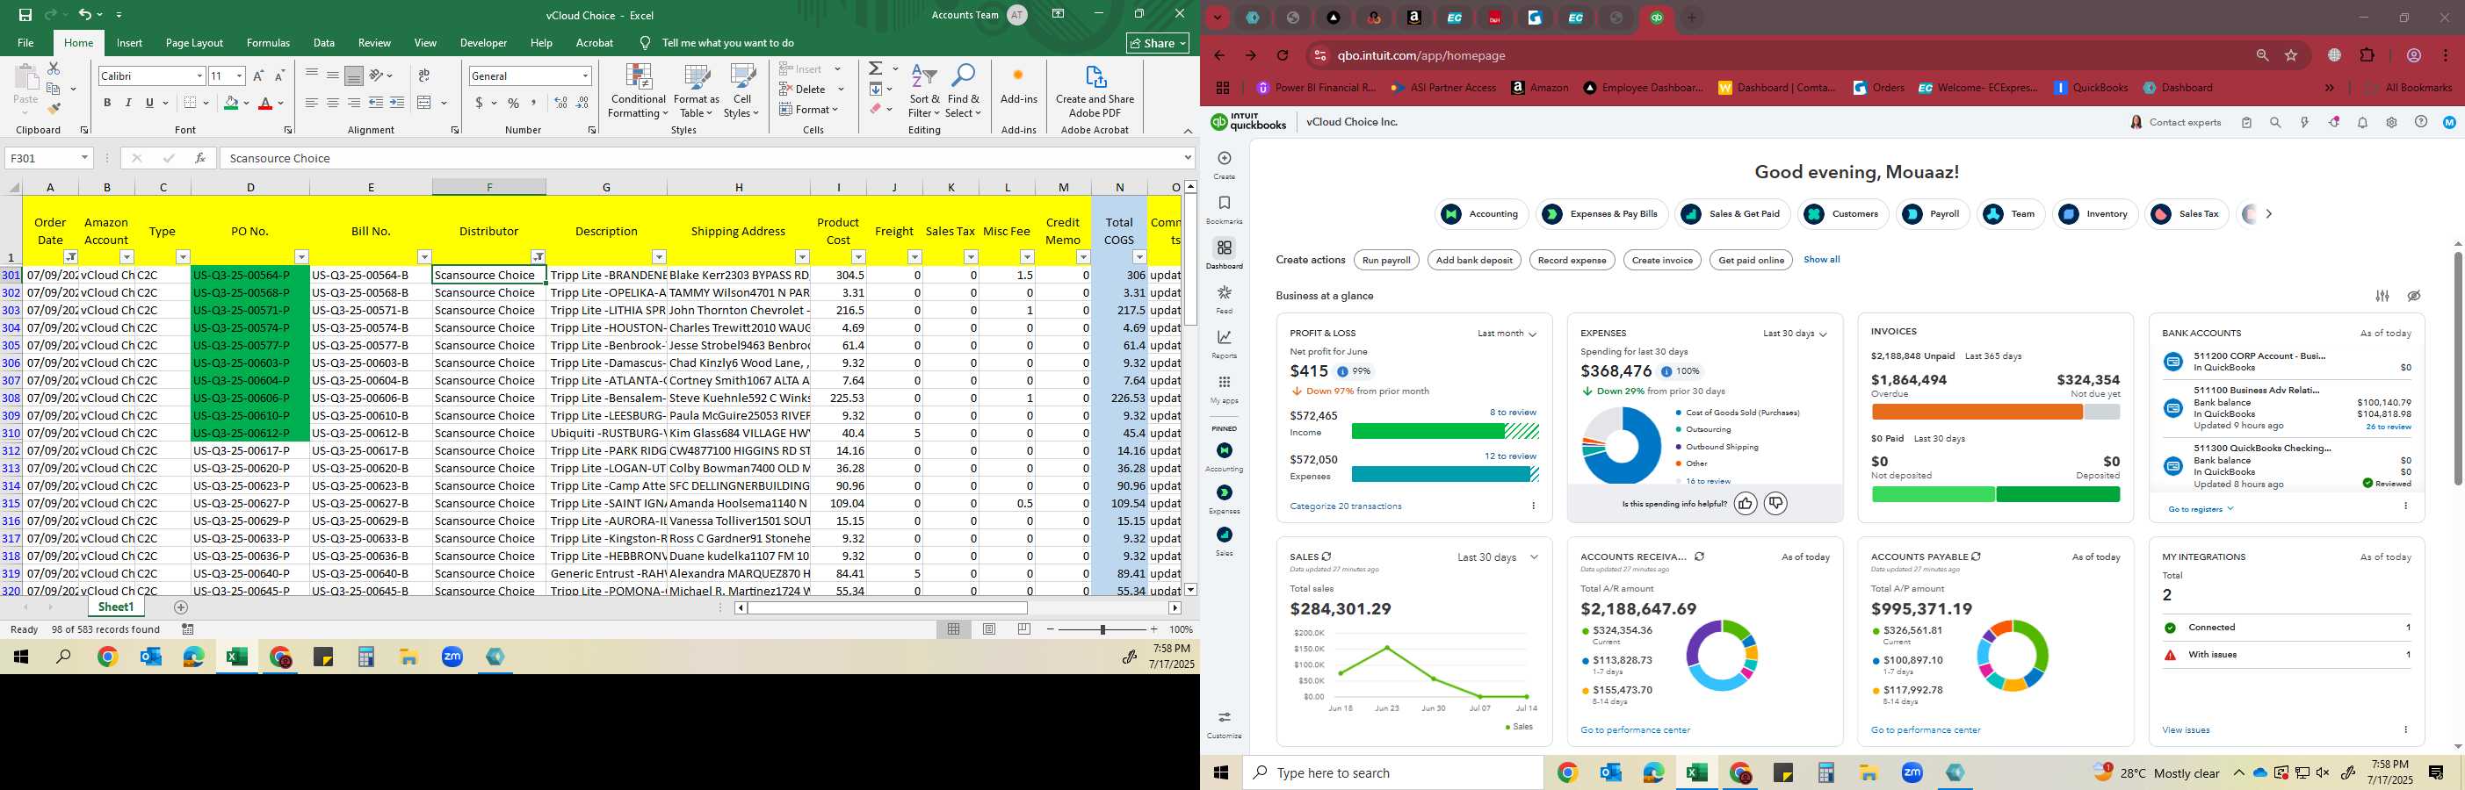Click the Excel zoom slider handle
Image resolution: width=2465 pixels, height=790 pixels.
pyautogui.click(x=1102, y=629)
